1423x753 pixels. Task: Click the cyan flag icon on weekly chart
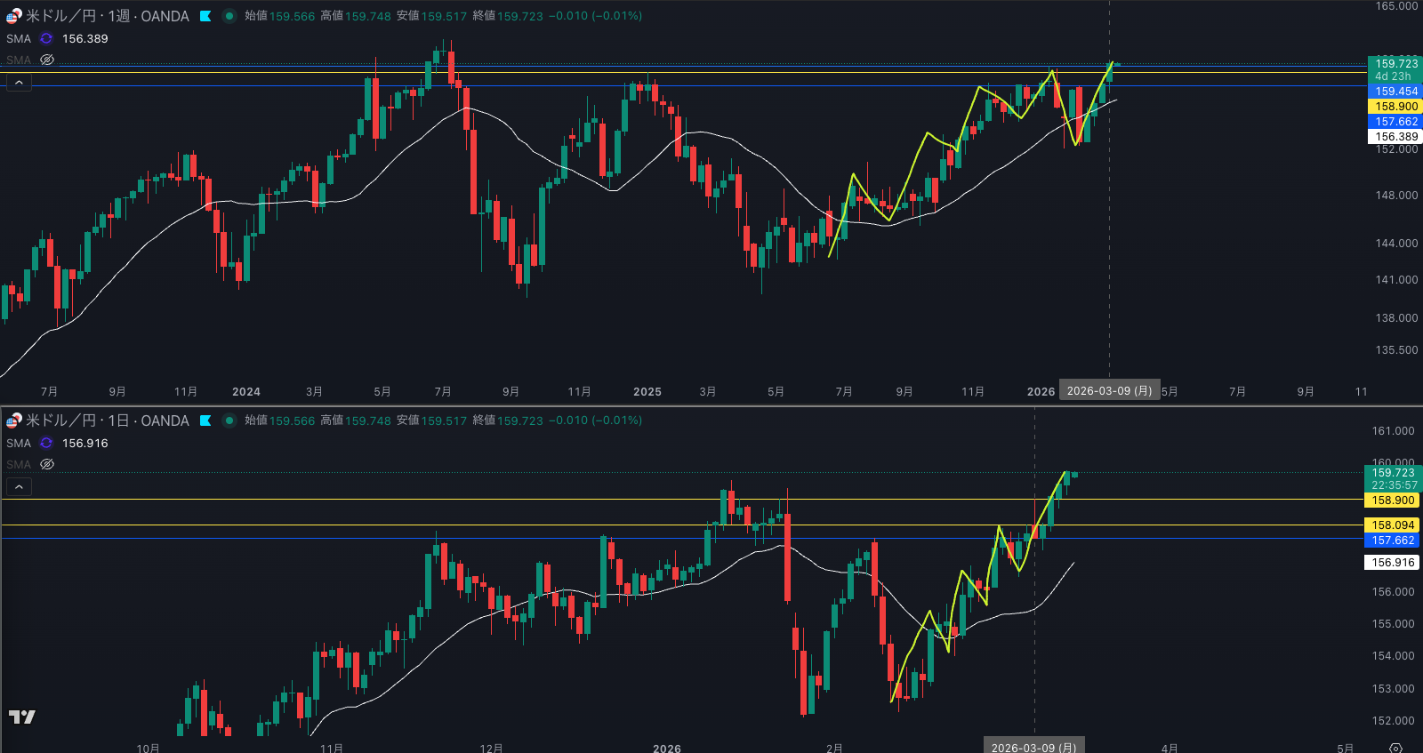click(205, 16)
